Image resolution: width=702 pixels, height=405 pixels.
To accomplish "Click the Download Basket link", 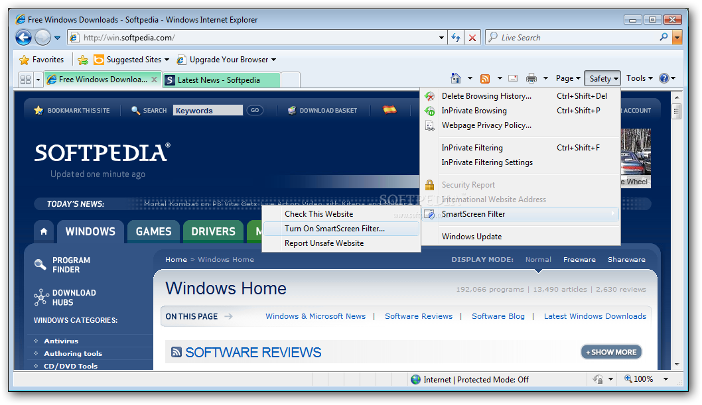I will (322, 111).
